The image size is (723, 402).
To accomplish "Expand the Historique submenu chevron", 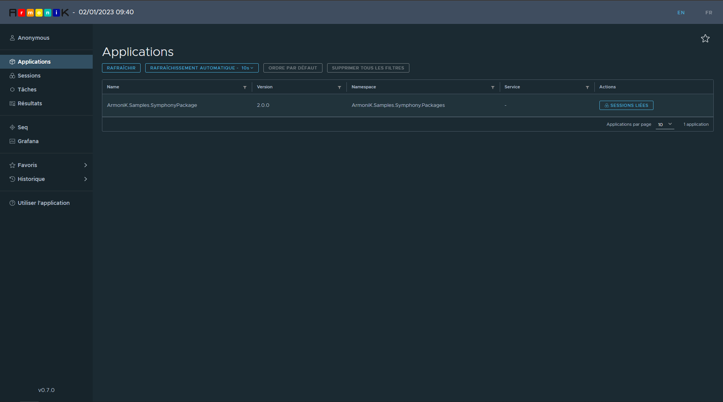I will coord(86,179).
